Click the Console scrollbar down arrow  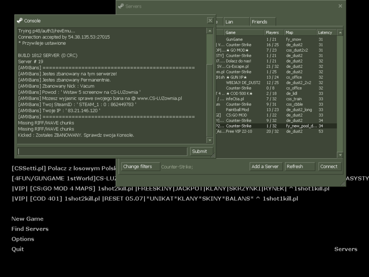point(210,140)
